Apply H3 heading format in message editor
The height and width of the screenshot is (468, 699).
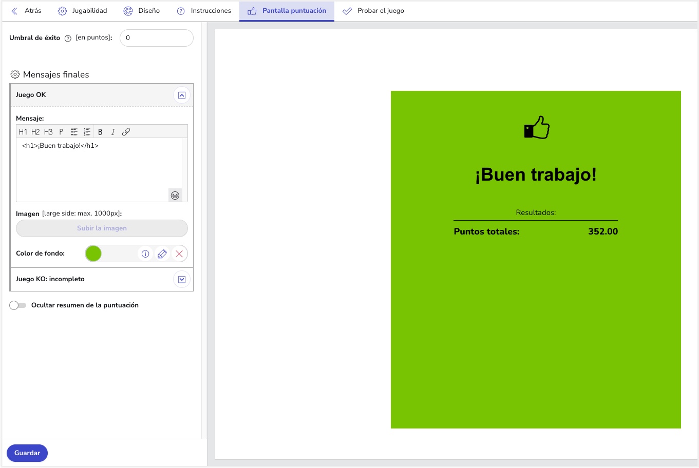[x=48, y=132]
